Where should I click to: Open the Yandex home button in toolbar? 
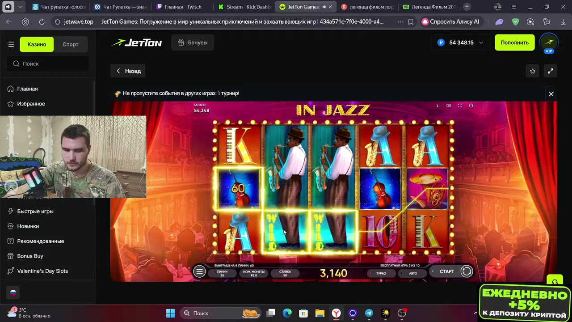point(25,21)
